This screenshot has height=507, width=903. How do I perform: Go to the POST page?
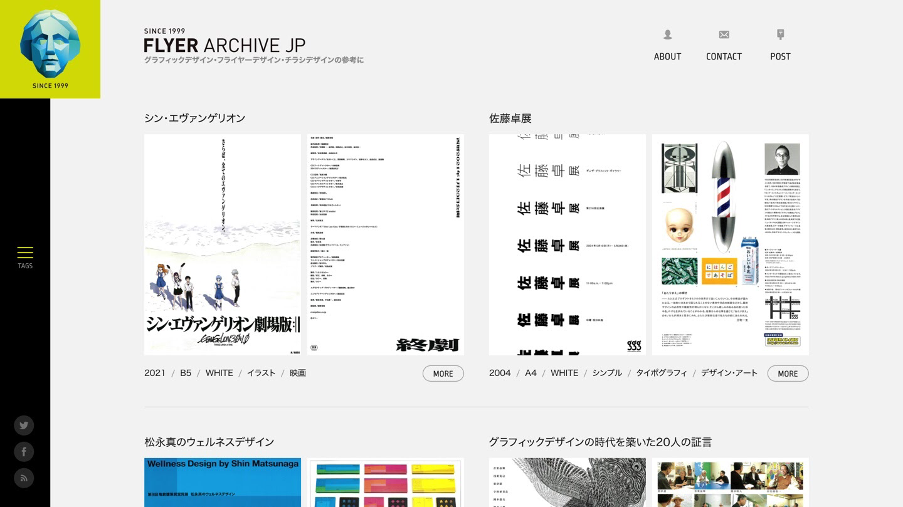[780, 56]
